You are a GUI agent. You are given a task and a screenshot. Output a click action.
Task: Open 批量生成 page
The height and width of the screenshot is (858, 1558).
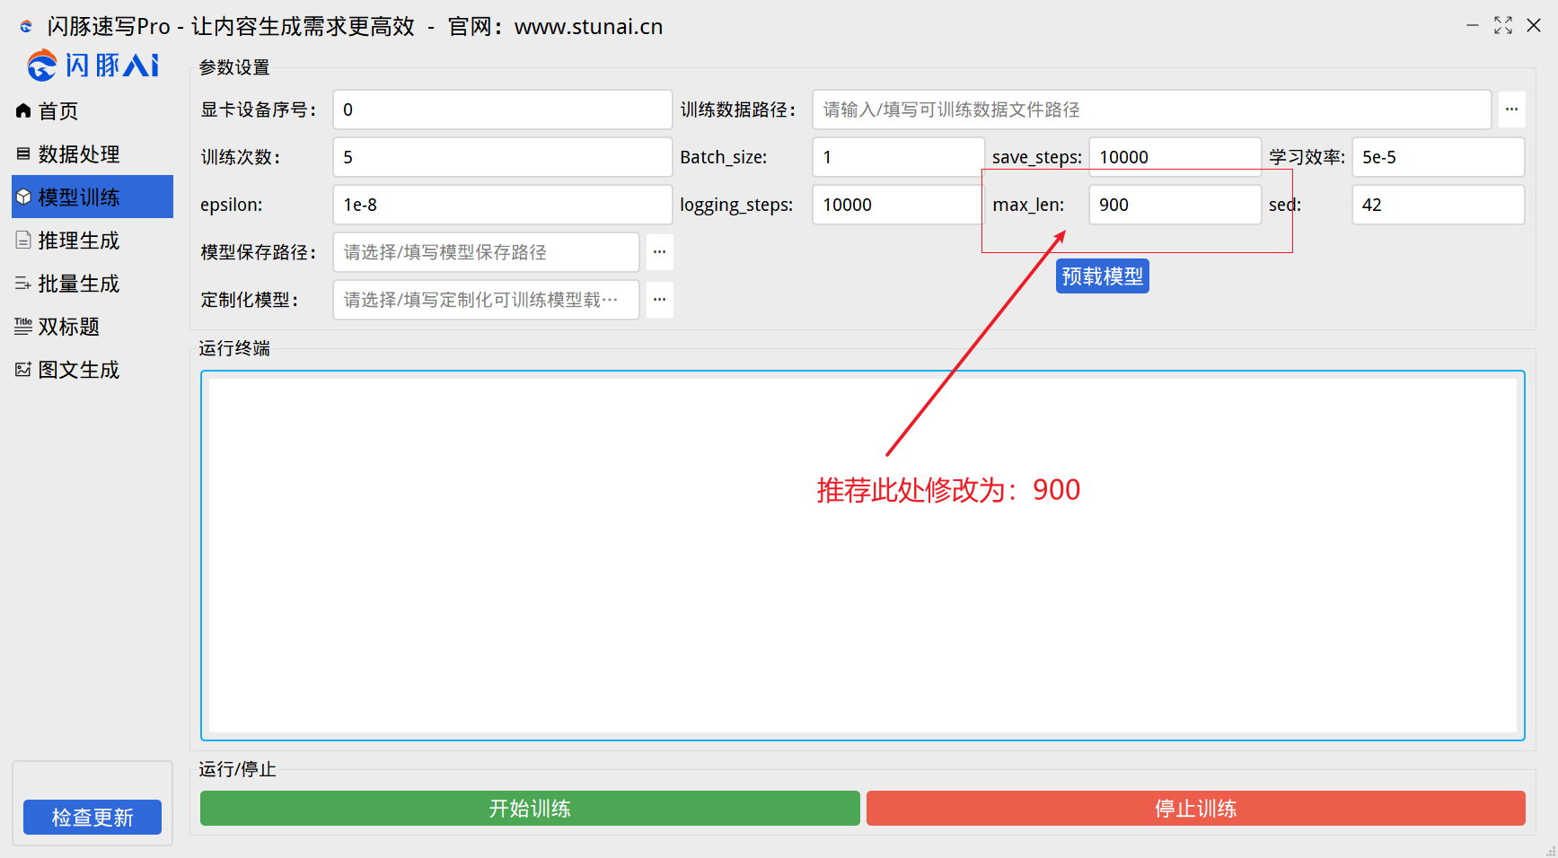click(x=92, y=283)
